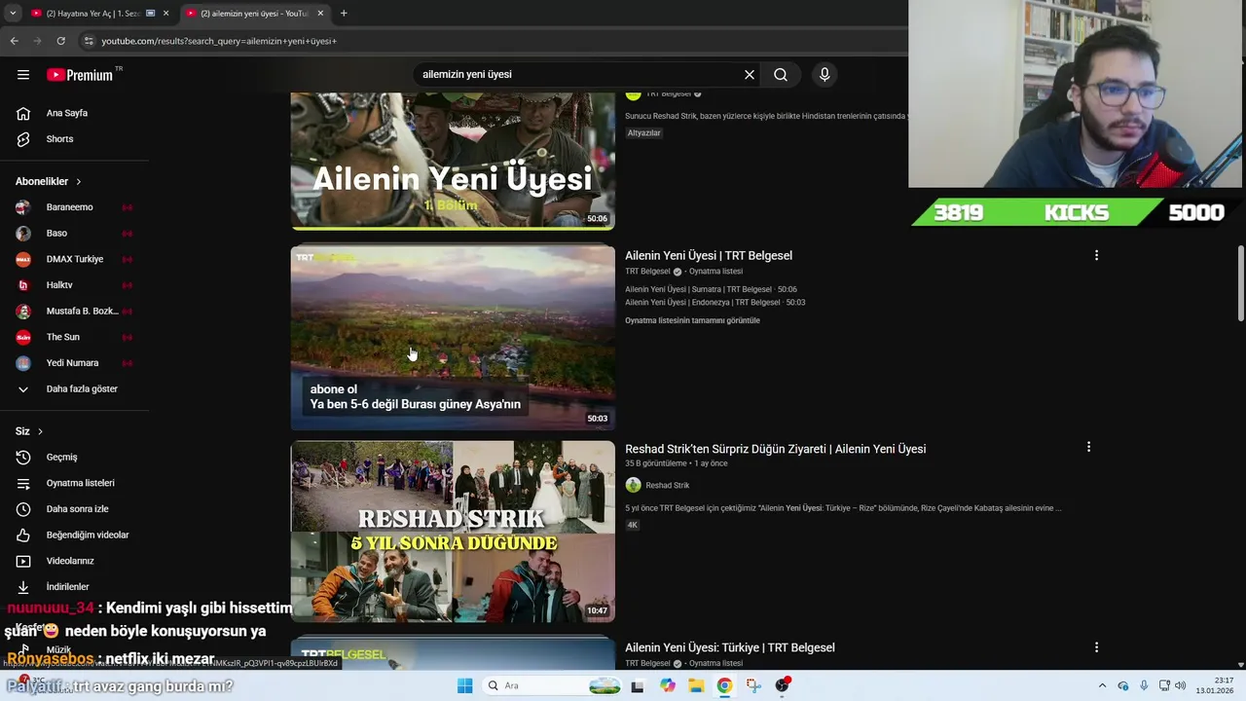Open the Sumatra episode playlist entry
1246x701 pixels.
[711, 289]
